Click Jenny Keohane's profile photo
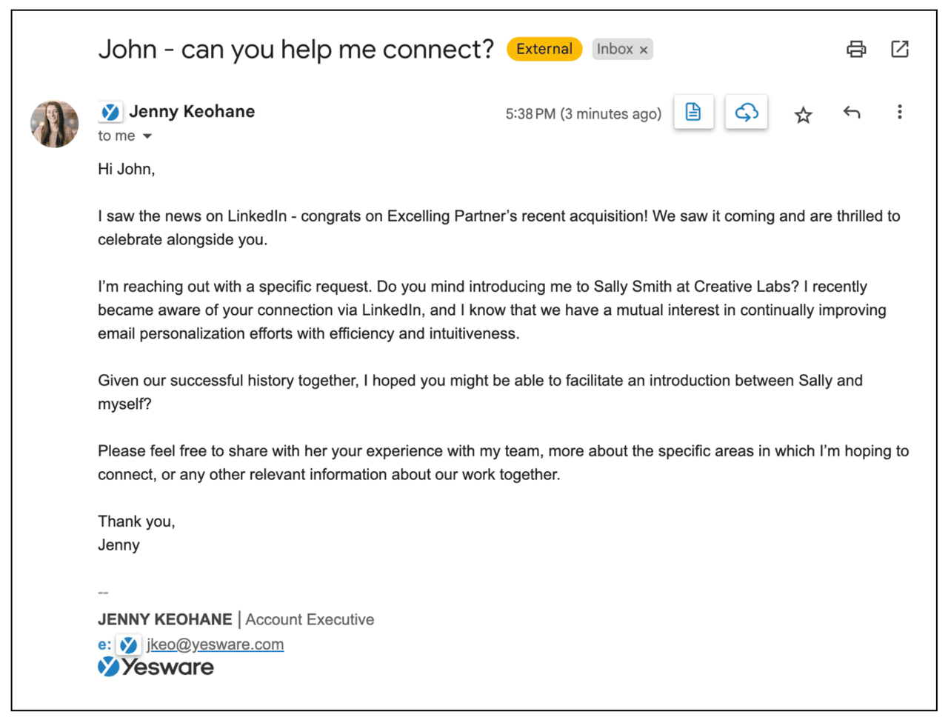Screen dimensions: 948x723 pyautogui.click(x=54, y=124)
